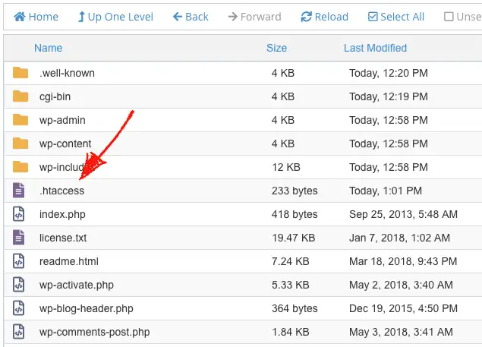482x347 pixels.
Task: Select the wp-comments-post.php file name
Action: click(94, 332)
